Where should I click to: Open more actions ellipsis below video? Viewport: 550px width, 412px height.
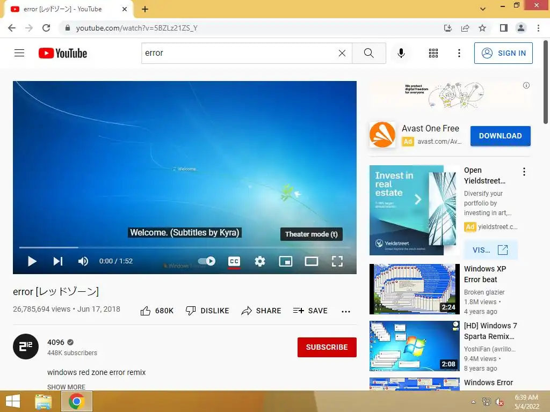pyautogui.click(x=346, y=311)
